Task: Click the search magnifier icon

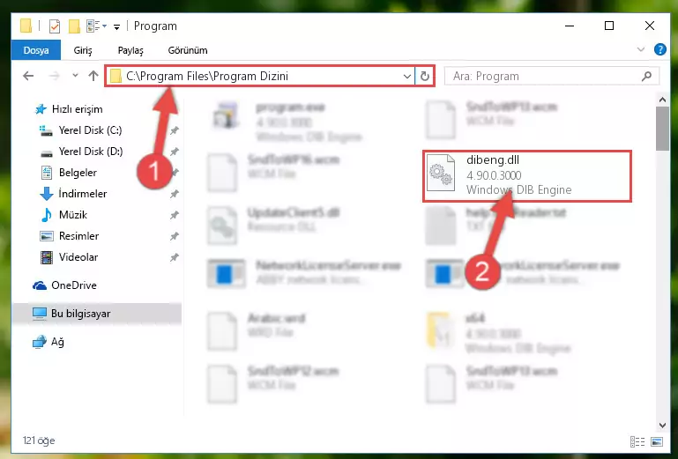Action: [646, 77]
